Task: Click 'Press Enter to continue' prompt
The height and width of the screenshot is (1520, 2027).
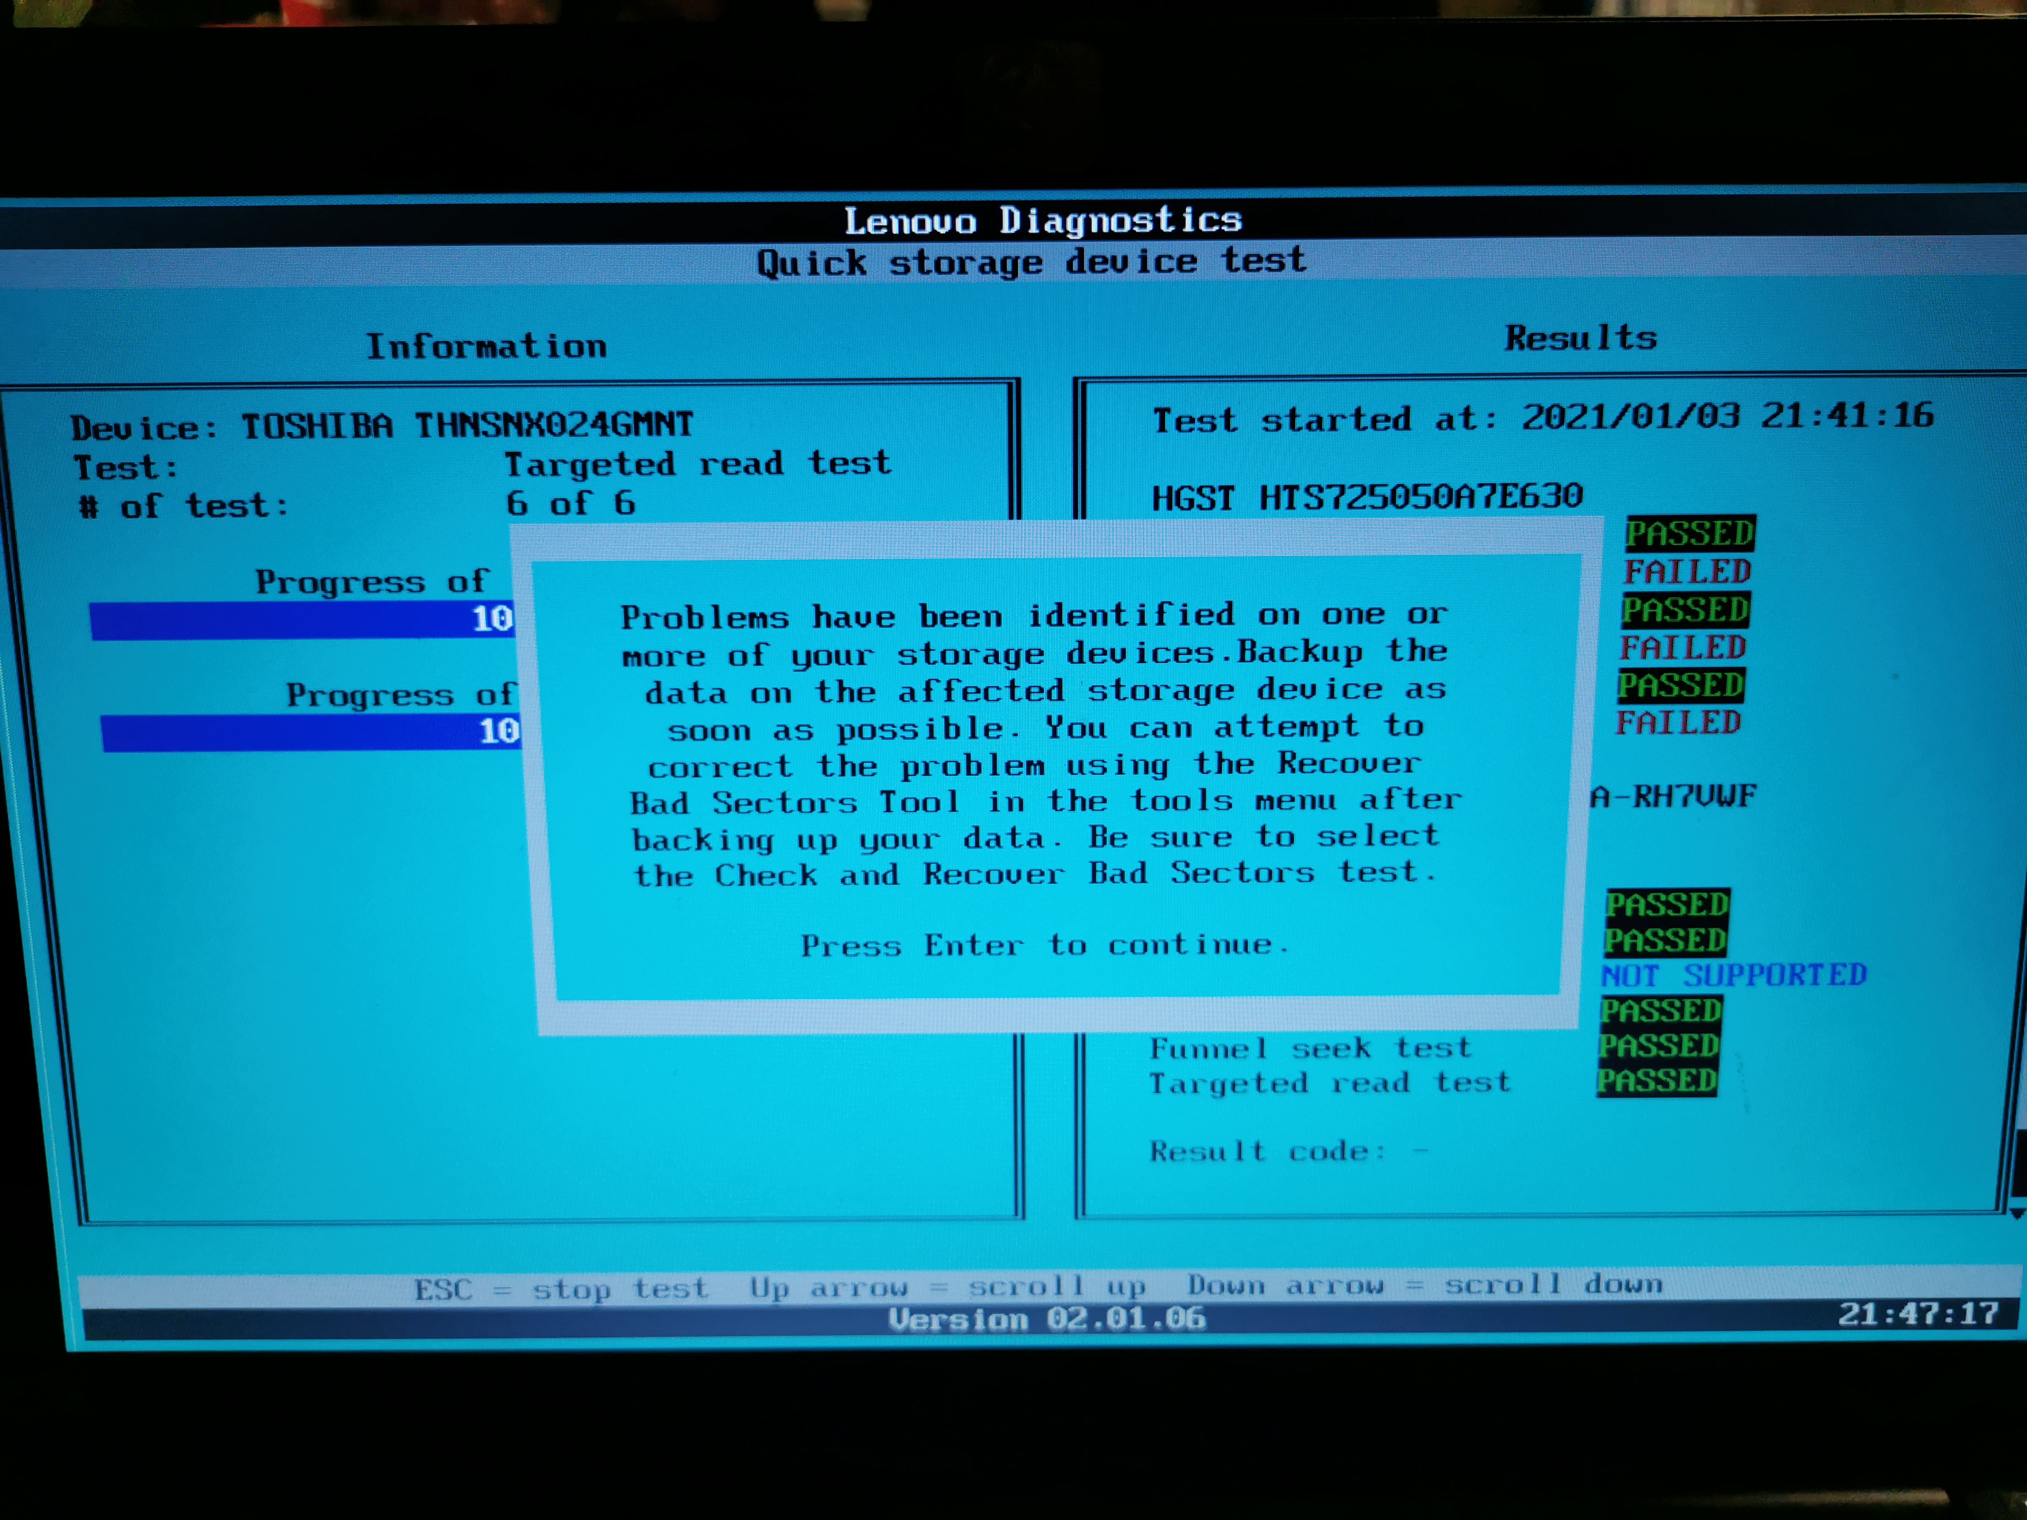Action: click(1045, 944)
